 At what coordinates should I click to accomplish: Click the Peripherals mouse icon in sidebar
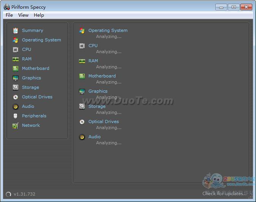click(x=15, y=116)
